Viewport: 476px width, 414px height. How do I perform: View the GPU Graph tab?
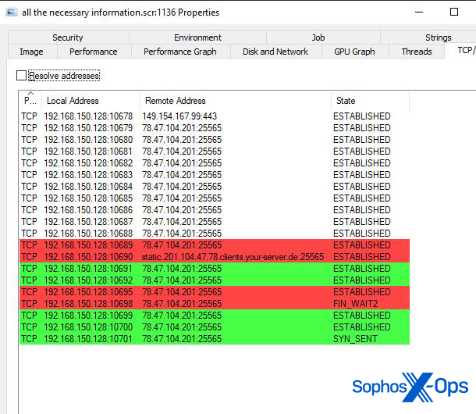[x=354, y=52]
